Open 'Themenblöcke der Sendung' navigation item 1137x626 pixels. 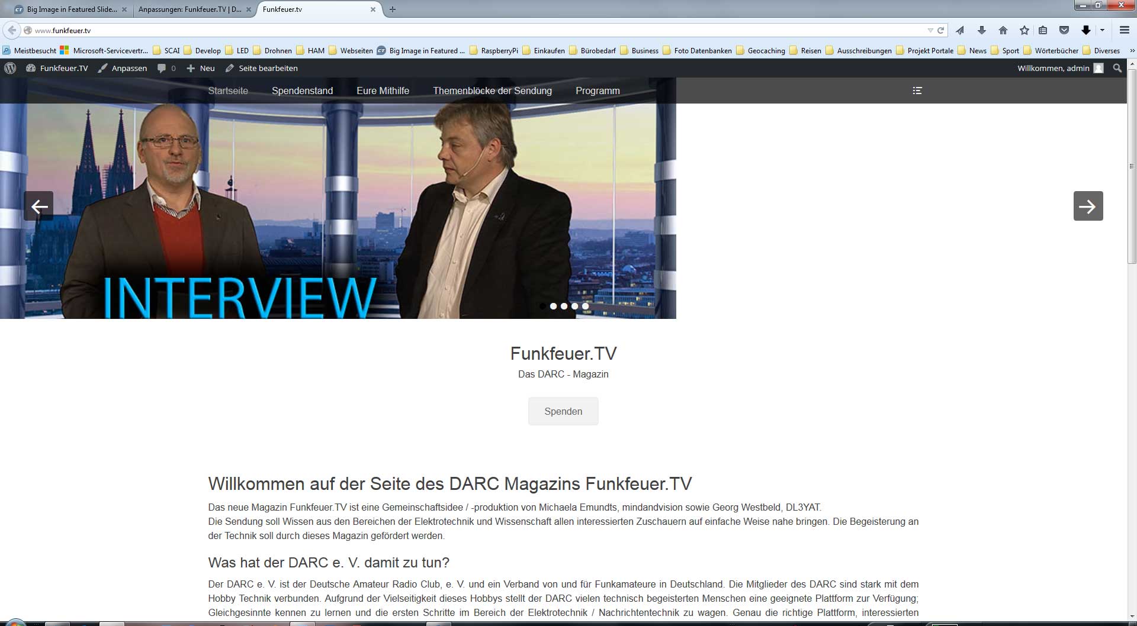pos(492,91)
